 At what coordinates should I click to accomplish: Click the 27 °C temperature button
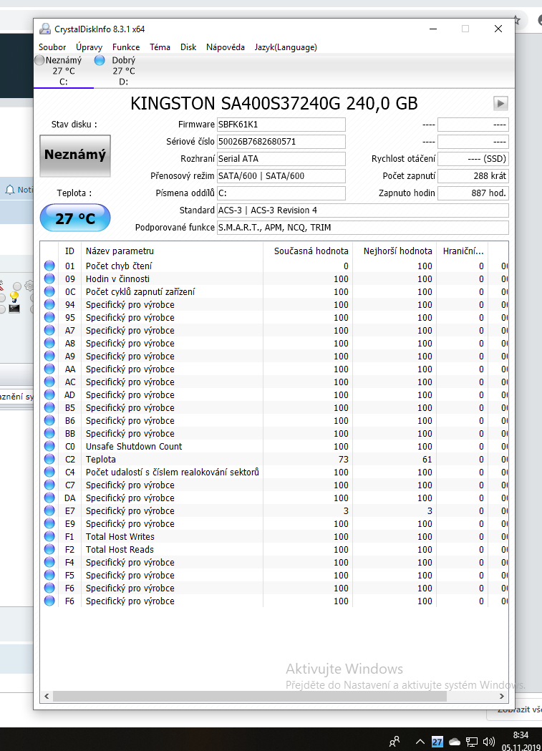tap(75, 218)
